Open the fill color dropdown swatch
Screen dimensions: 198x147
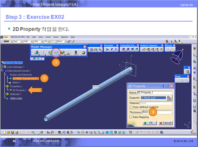(x=11, y=41)
